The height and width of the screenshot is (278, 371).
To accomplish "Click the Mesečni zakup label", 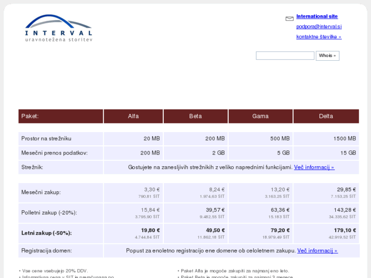I will (x=41, y=192).
